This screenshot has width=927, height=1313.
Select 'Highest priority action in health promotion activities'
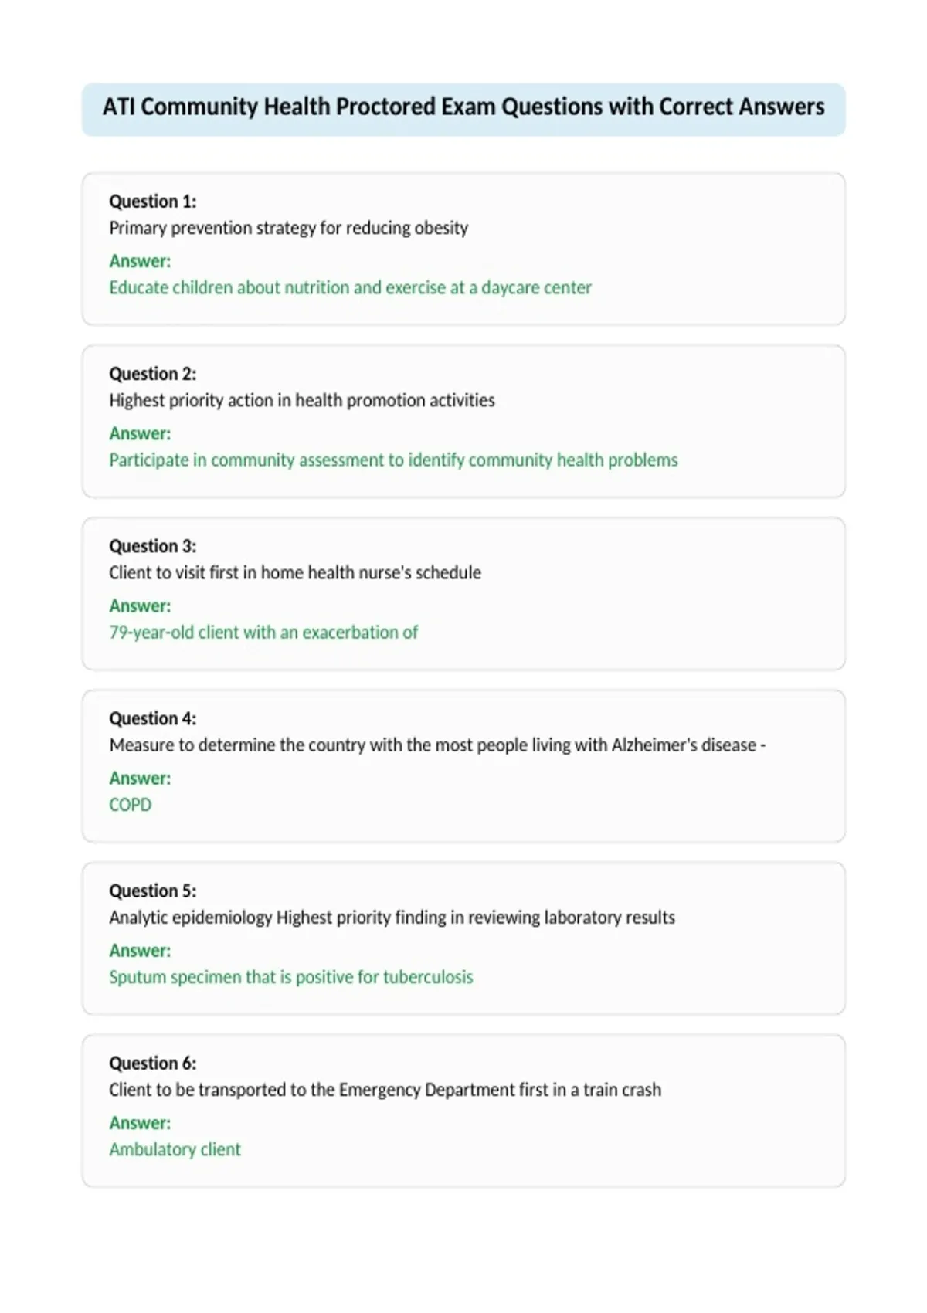click(x=302, y=400)
